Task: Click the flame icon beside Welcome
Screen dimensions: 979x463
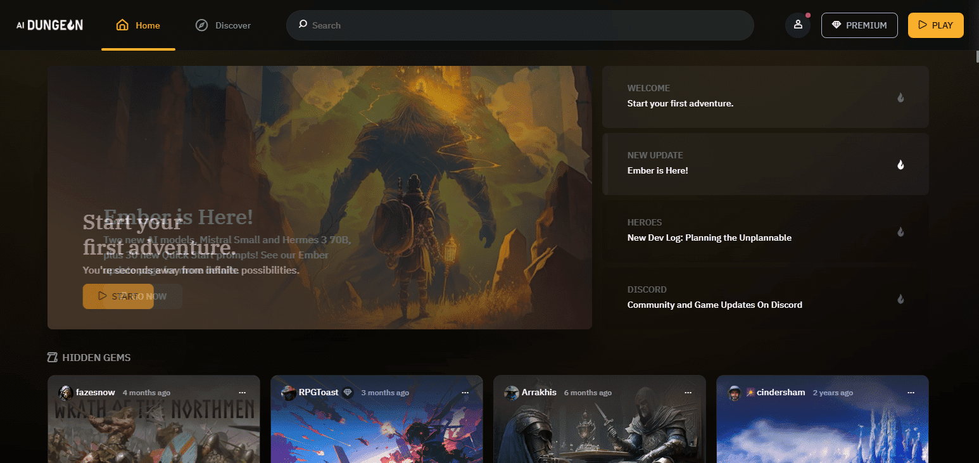Action: [900, 98]
